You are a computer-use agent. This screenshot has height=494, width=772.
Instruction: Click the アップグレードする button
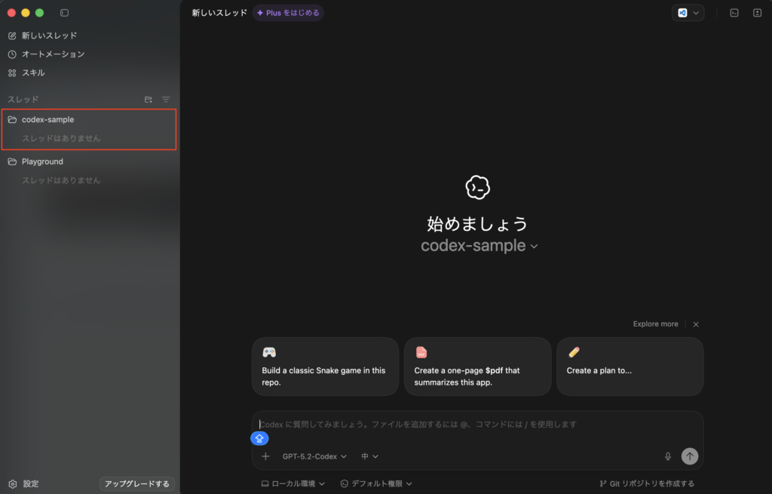(x=137, y=483)
